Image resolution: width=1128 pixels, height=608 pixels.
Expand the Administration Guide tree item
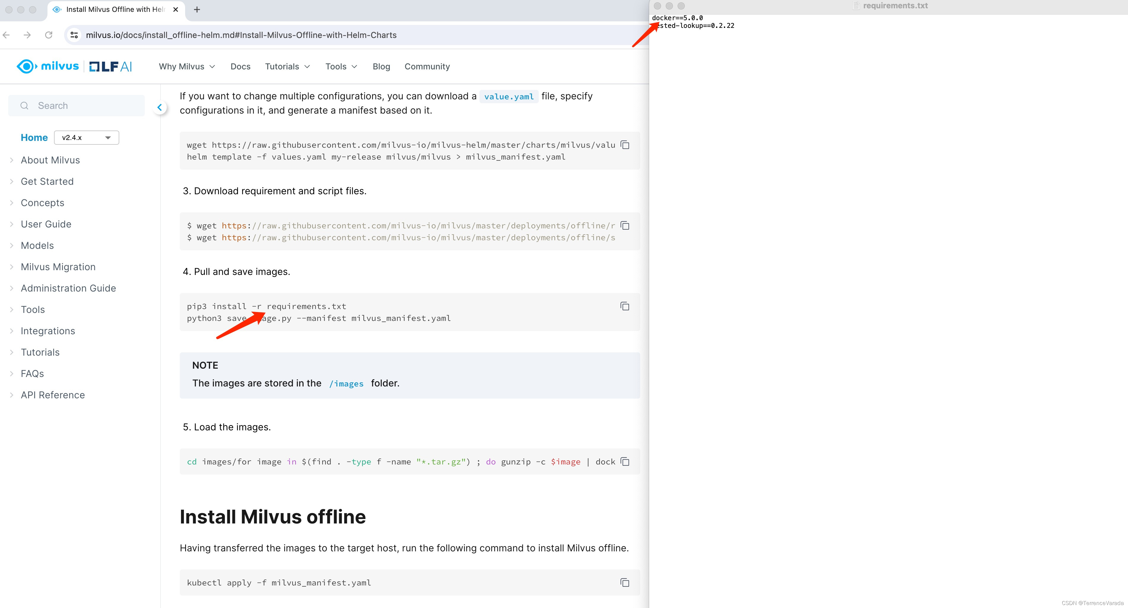(x=68, y=289)
